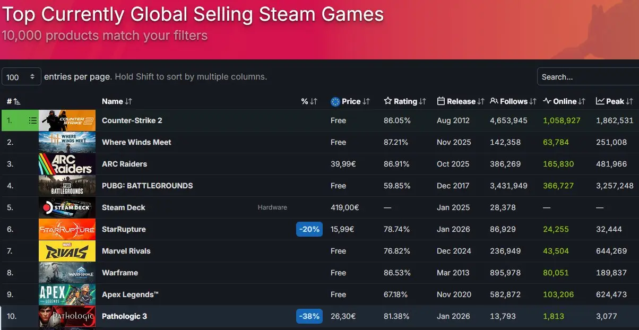Click the list icon beside rank 1
This screenshot has height=330, width=639.
pos(32,121)
